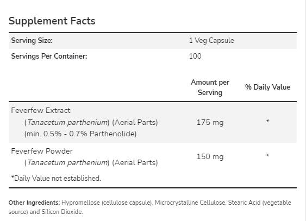Select the Other Ingredients bold label
Image resolution: width=306 pixels, height=221 pixels.
pyautogui.click(x=34, y=203)
